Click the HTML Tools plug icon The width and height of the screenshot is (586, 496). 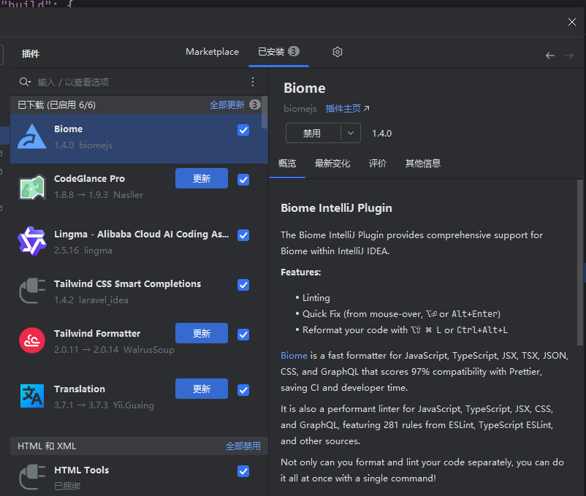point(32,477)
